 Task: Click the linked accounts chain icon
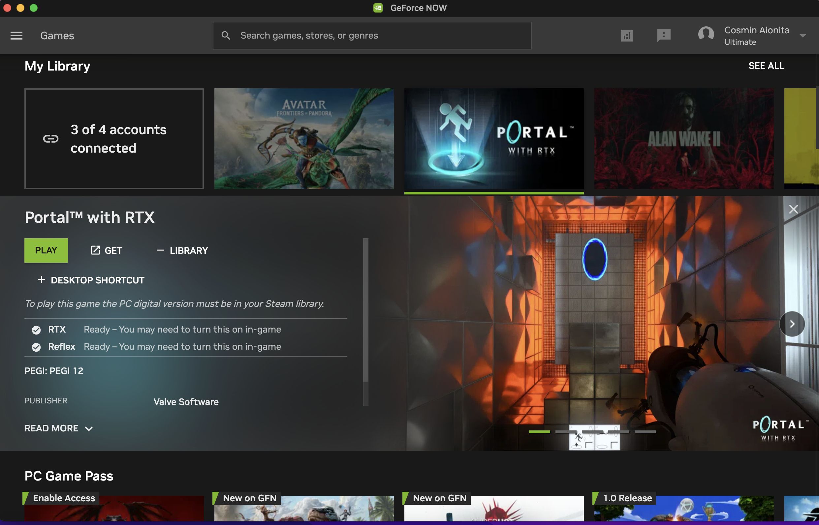click(50, 139)
